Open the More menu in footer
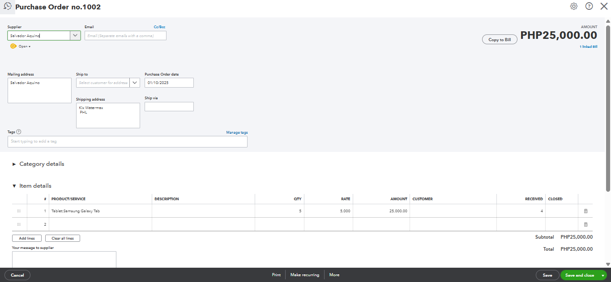The width and height of the screenshot is (611, 282). click(334, 275)
